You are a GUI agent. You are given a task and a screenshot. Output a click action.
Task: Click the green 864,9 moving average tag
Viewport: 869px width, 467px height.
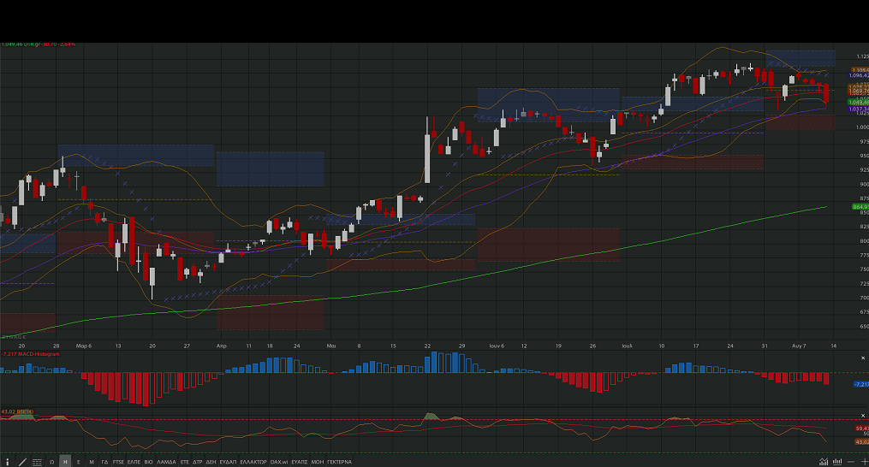[x=860, y=207]
